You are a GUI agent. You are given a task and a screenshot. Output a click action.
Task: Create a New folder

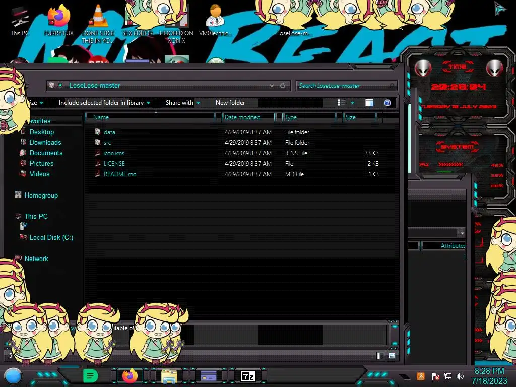pyautogui.click(x=230, y=103)
